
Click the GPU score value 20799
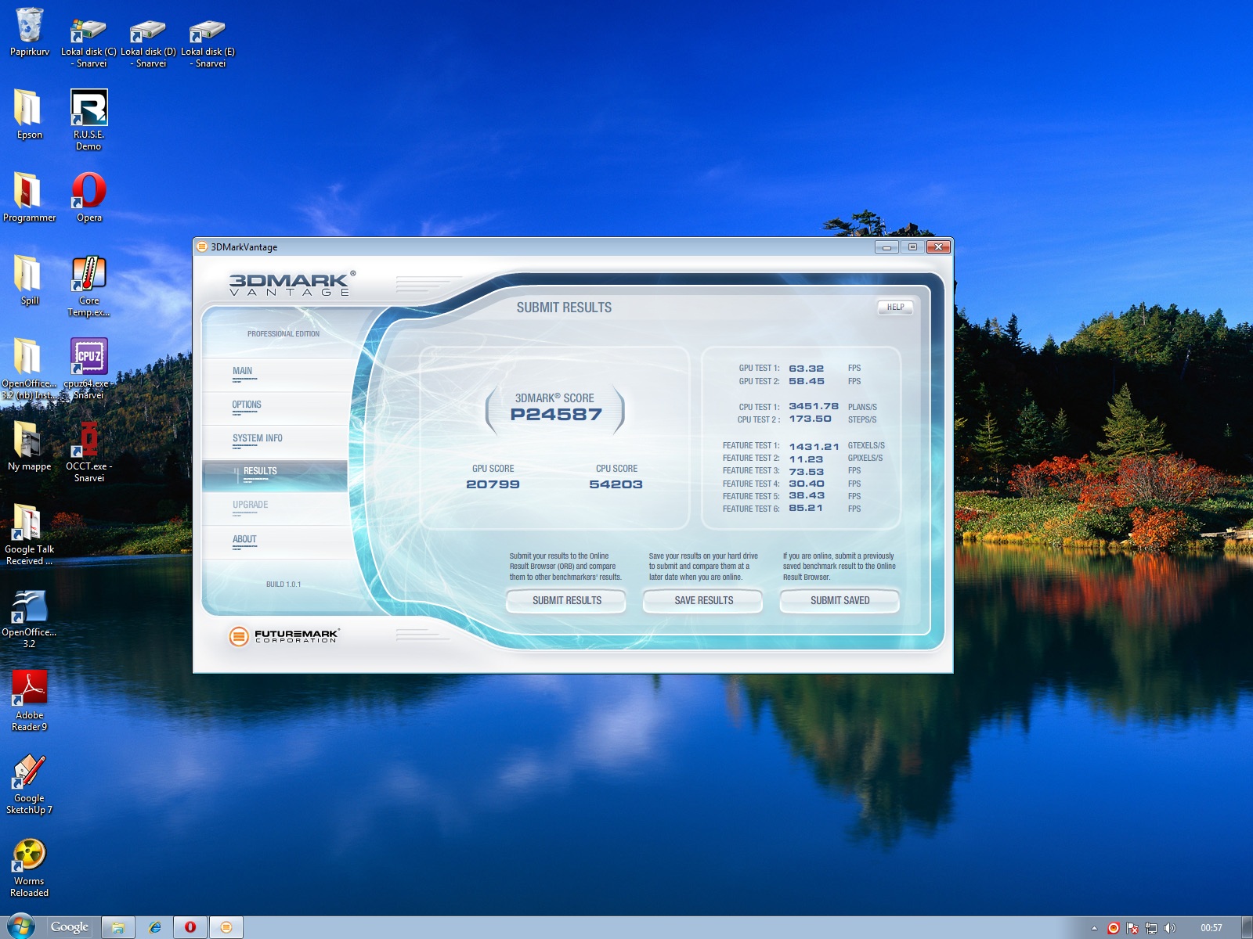493,484
